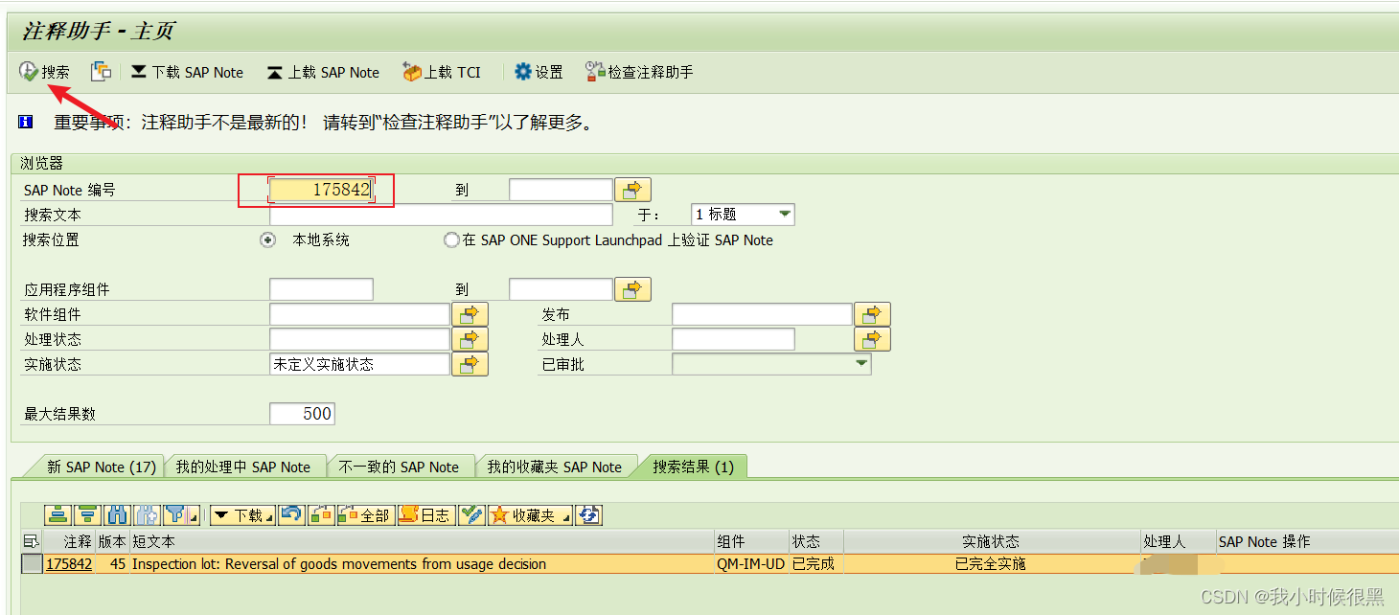The width and height of the screenshot is (1399, 615).
Task: Select the 本地系统 radio button
Action: pos(267,239)
